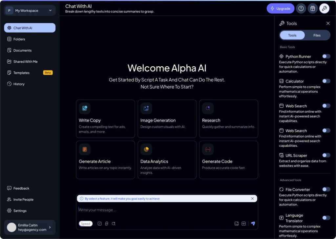Dismiss the feature hint banner

click(252, 199)
